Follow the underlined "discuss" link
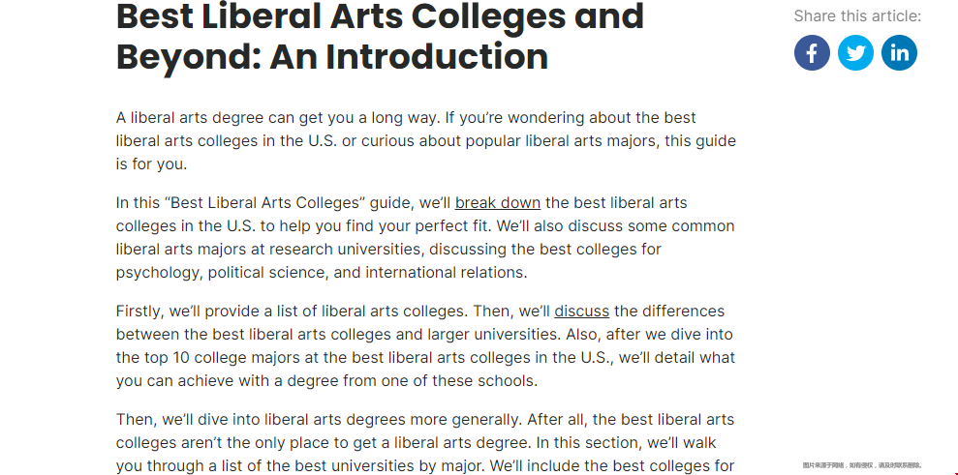Image resolution: width=958 pixels, height=475 pixels. 581,312
